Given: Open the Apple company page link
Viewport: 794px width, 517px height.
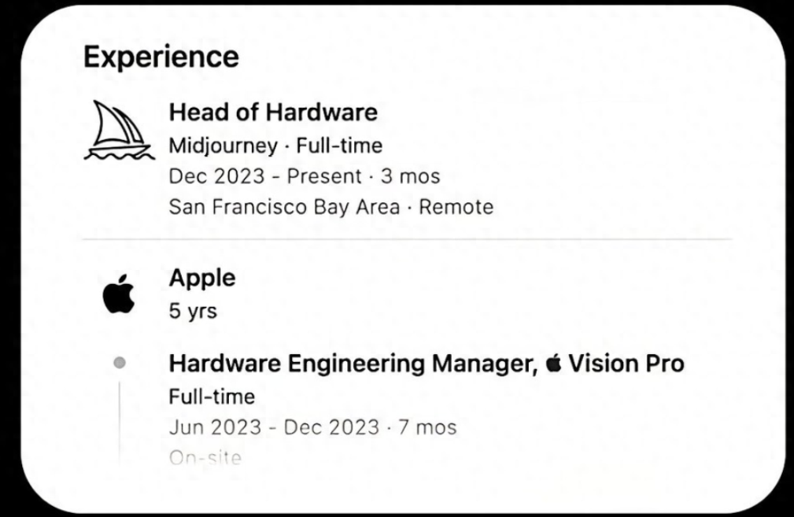Looking at the screenshot, I should tap(202, 278).
